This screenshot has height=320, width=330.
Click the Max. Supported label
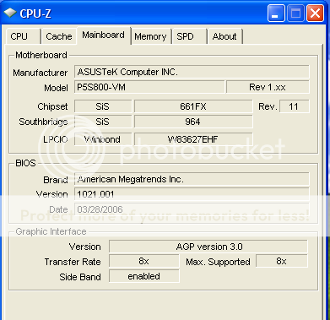pyautogui.click(x=218, y=262)
